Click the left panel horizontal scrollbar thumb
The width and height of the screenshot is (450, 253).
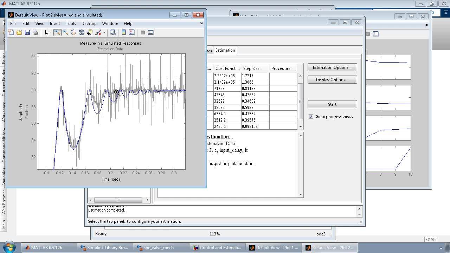pos(118,200)
